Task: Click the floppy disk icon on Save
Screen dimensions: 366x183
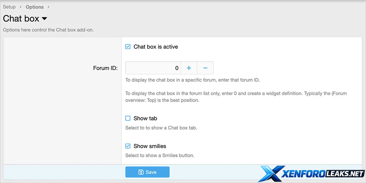Action: click(x=141, y=172)
